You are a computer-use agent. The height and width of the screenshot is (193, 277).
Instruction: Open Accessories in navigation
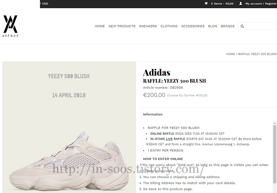[193, 26]
